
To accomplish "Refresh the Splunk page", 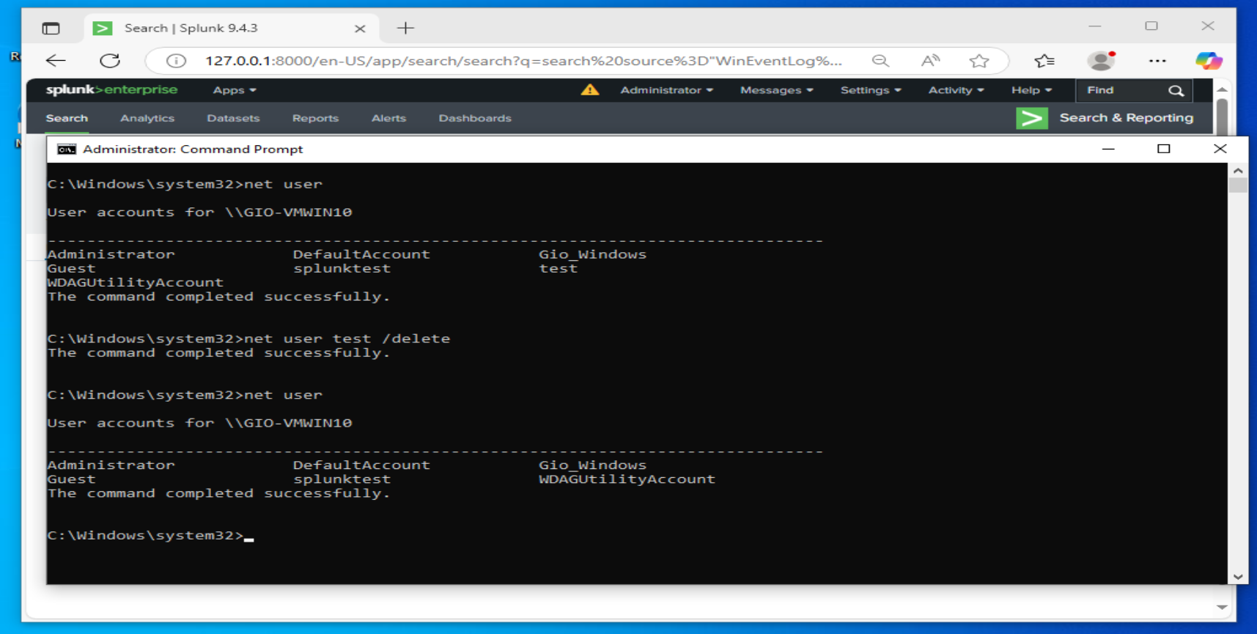I will 110,61.
